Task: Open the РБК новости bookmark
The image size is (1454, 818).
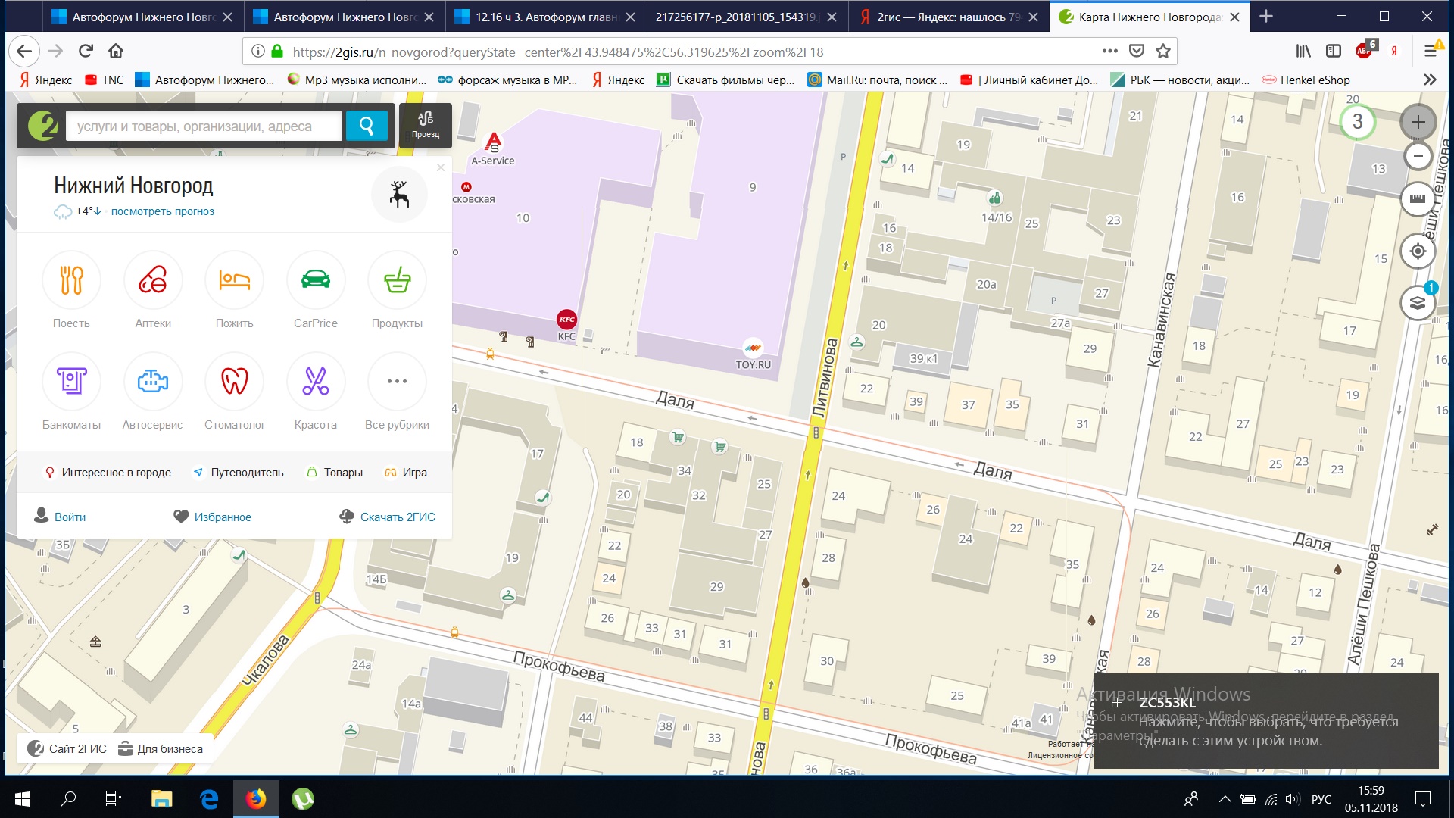Action: coord(1181,80)
